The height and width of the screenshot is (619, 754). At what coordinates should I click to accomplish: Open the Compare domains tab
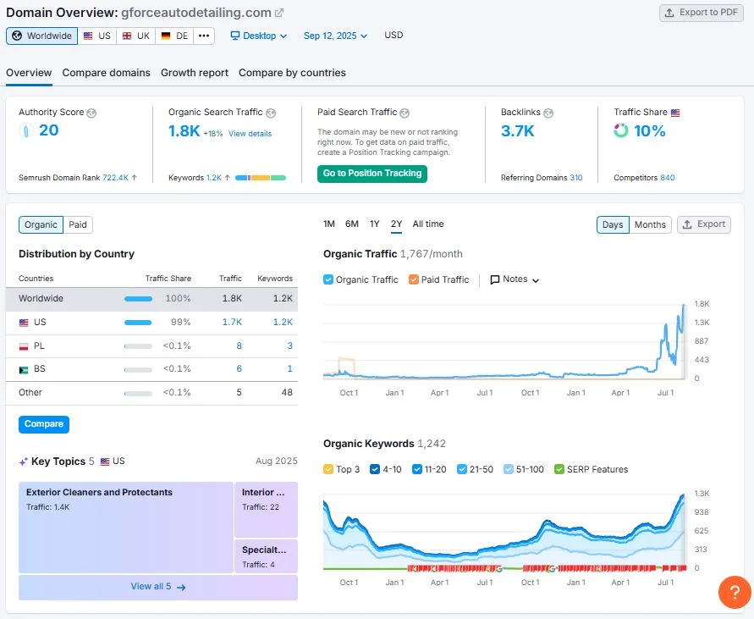coord(106,73)
